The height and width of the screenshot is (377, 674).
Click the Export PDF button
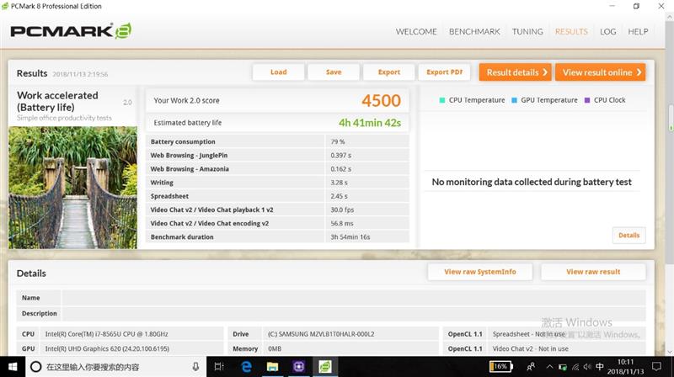[445, 72]
